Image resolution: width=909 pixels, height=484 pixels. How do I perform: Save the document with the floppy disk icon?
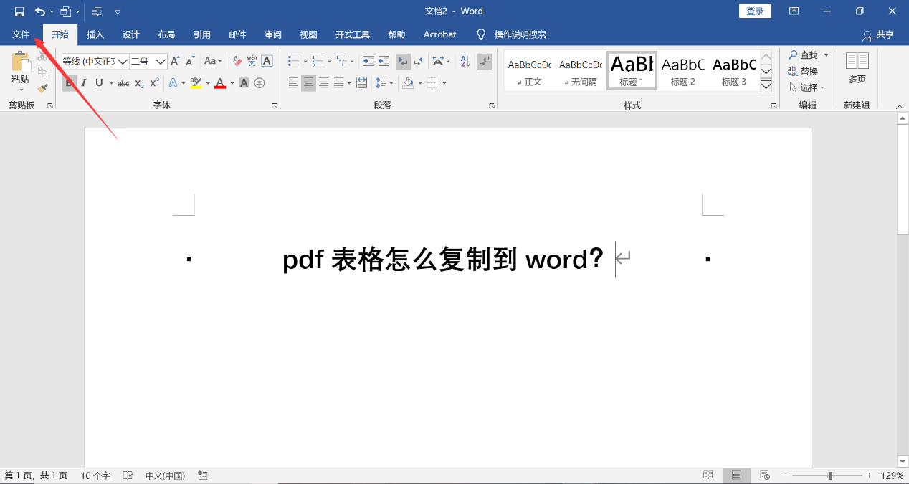tap(19, 11)
